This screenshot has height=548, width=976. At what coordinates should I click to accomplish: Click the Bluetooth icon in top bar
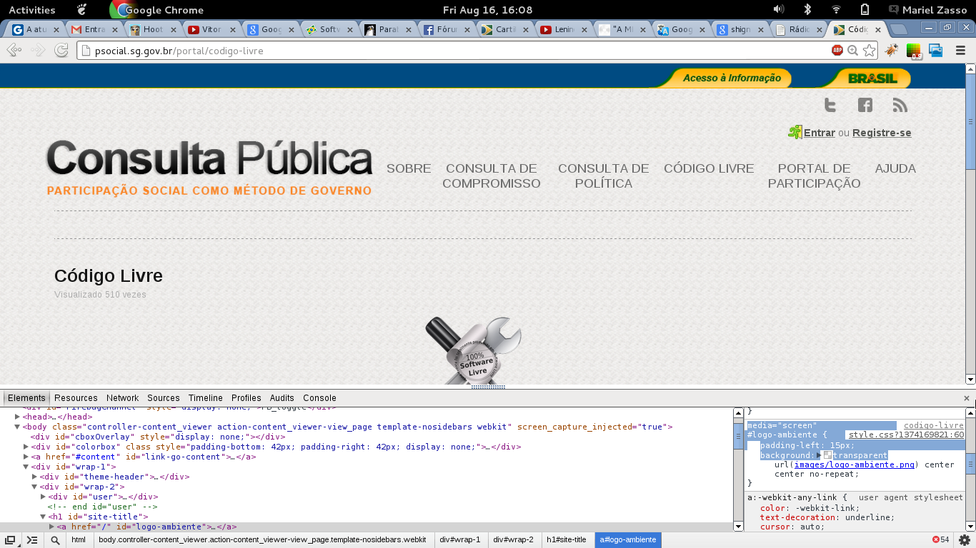coord(808,9)
